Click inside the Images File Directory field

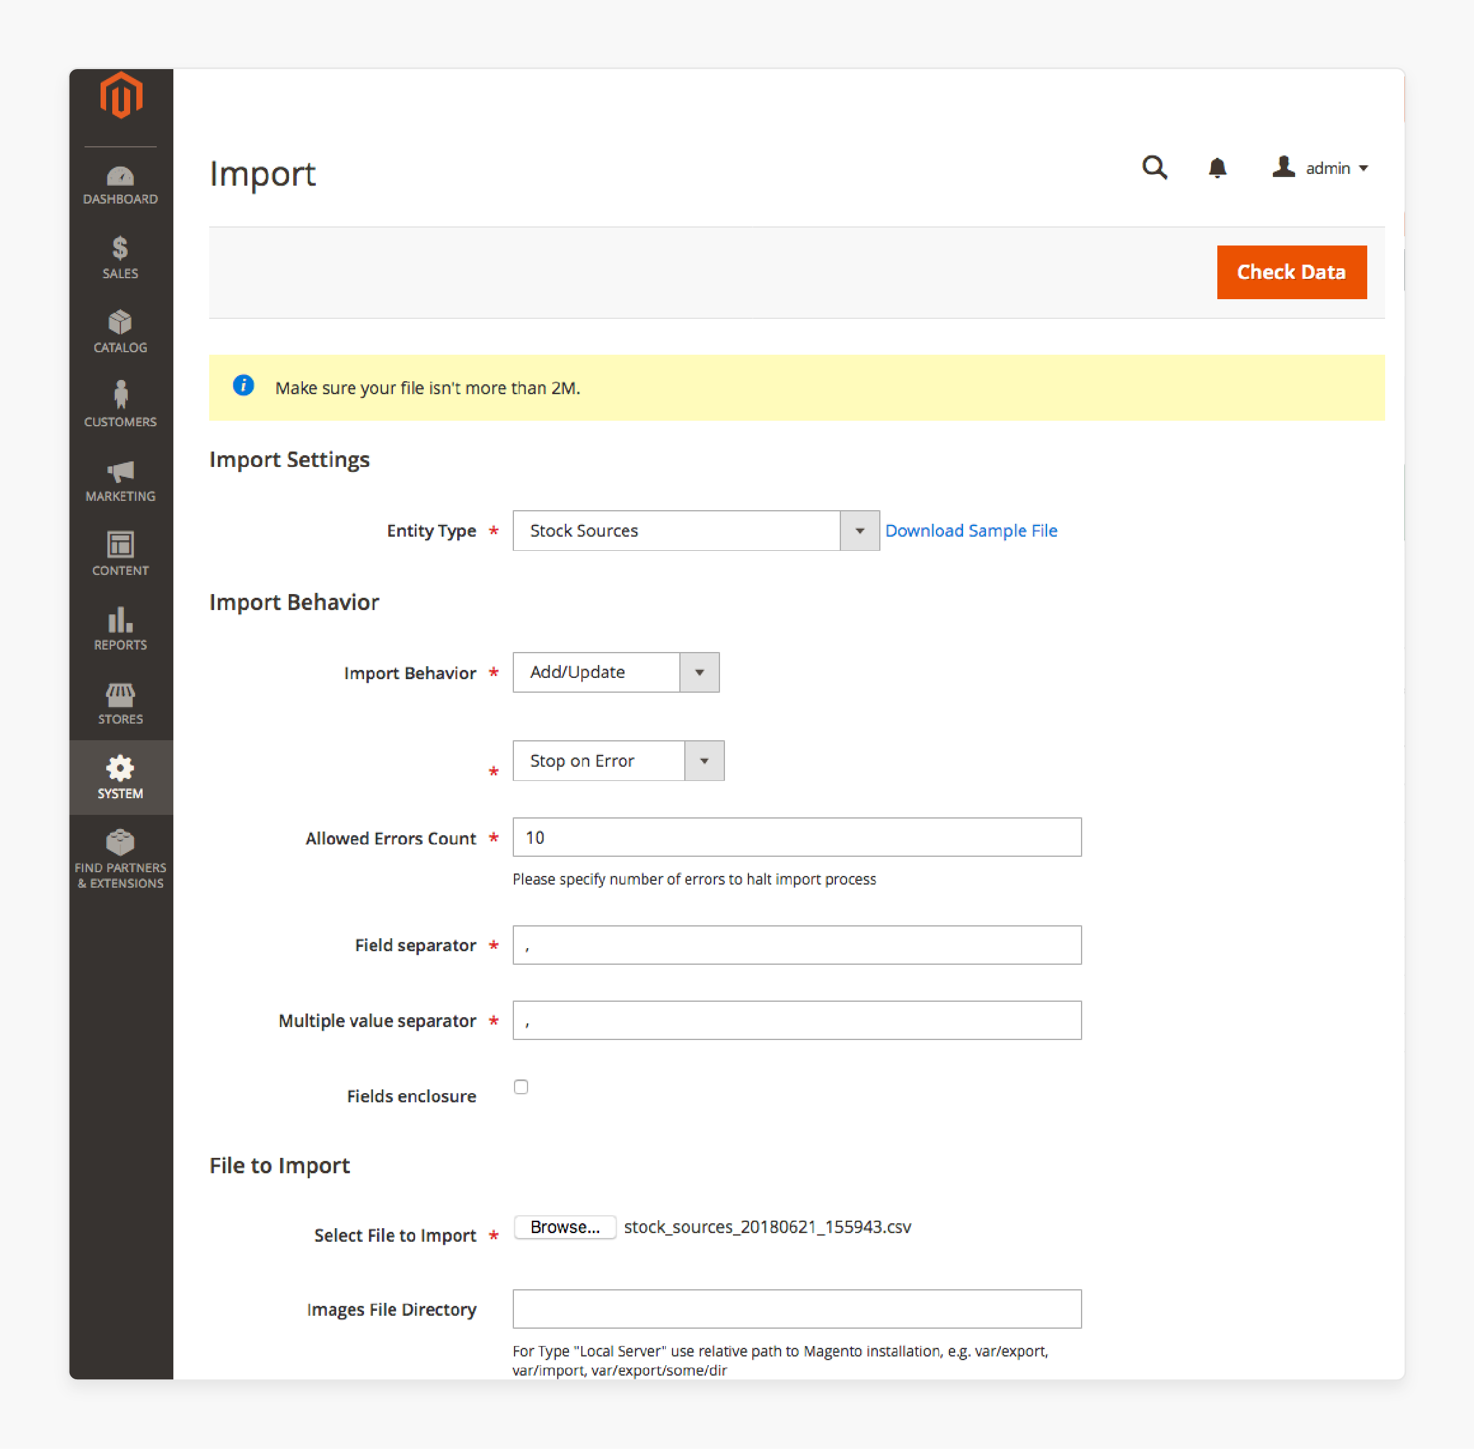tap(797, 1309)
